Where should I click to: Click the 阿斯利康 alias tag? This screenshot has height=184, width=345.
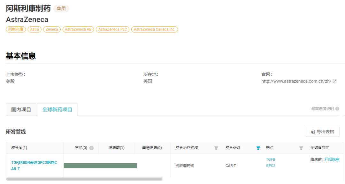pyautogui.click(x=16, y=29)
